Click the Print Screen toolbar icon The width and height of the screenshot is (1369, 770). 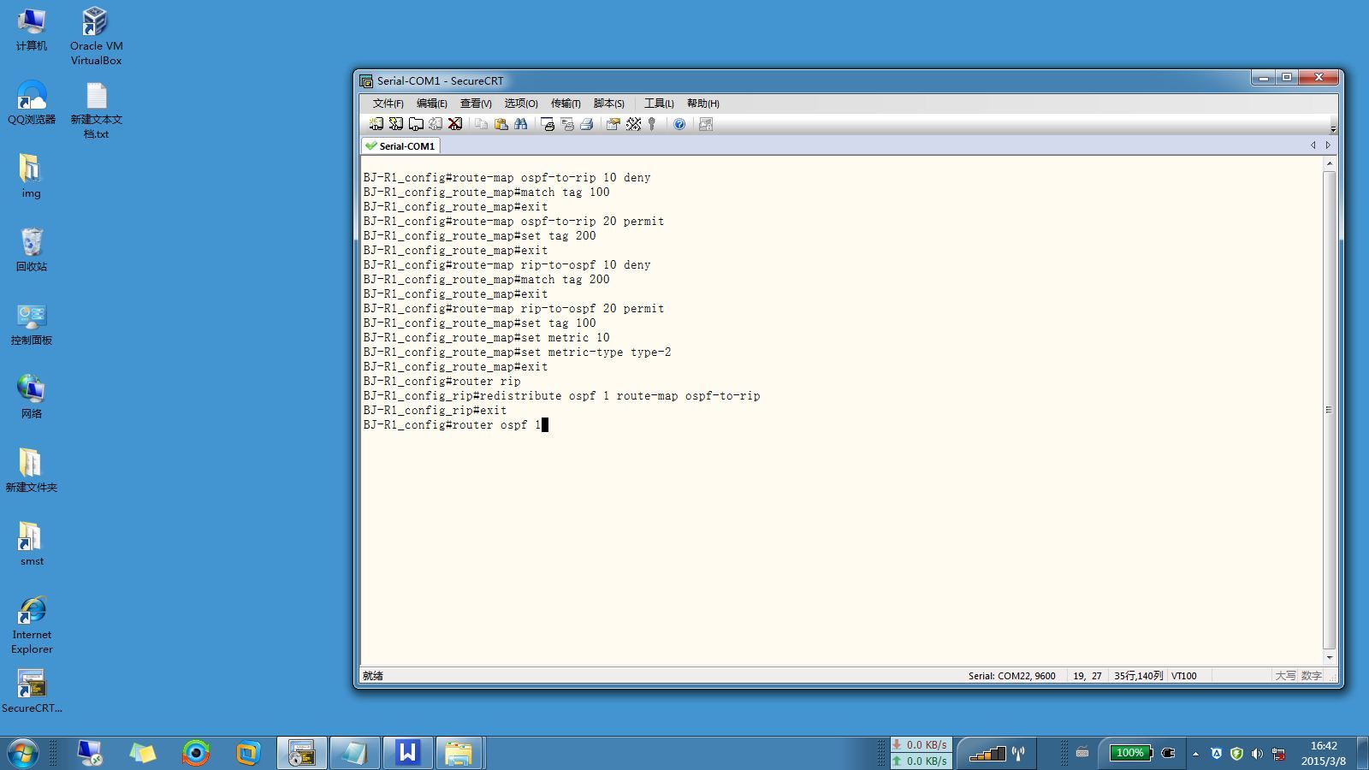548,124
